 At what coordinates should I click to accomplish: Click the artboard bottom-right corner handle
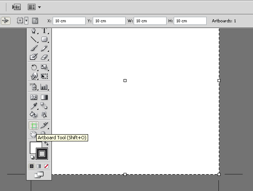(x=219, y=174)
